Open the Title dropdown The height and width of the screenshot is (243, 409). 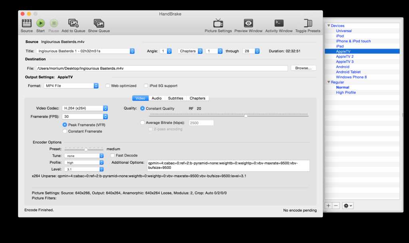[85, 51]
